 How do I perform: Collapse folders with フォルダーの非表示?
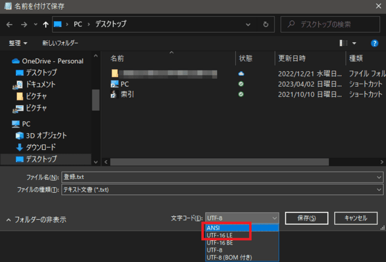(x=36, y=220)
